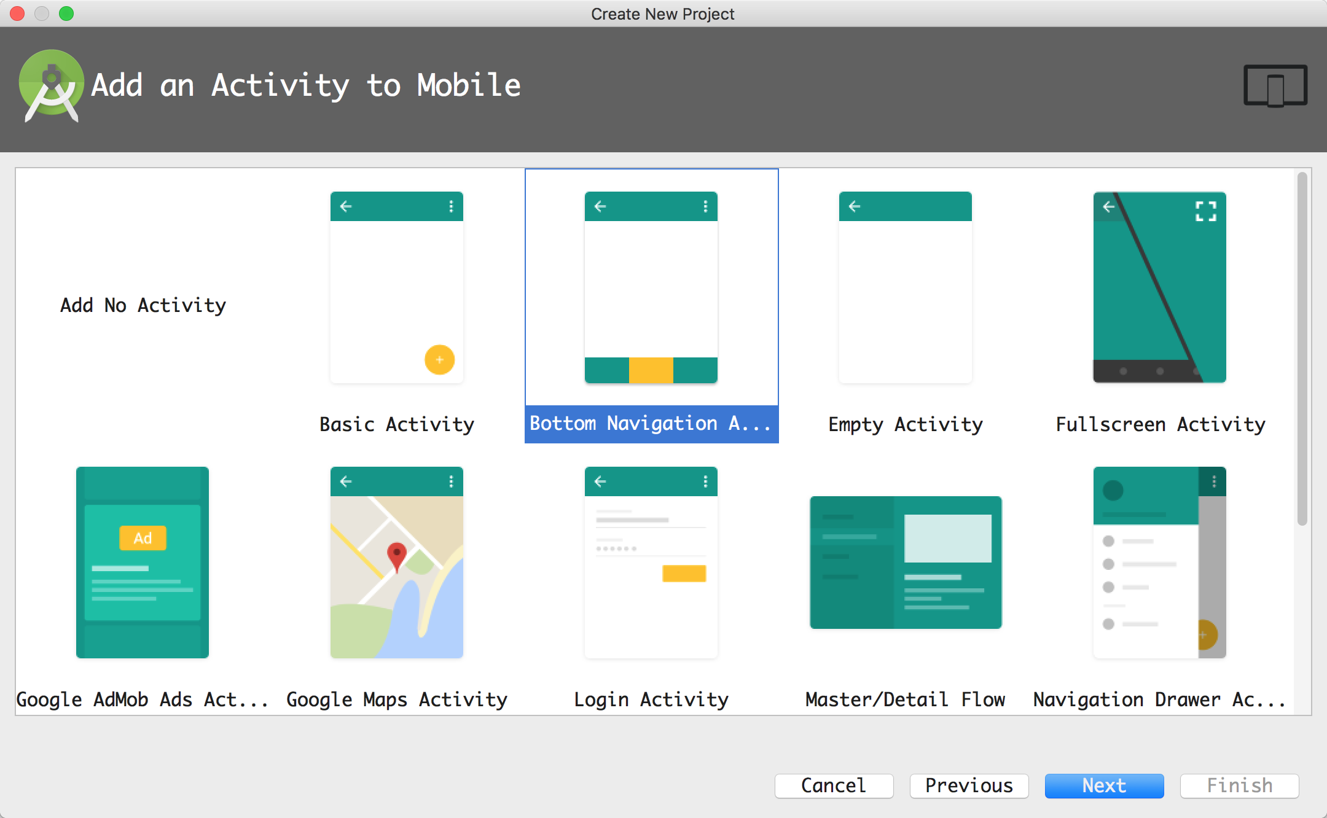Viewport: 1327px width, 818px height.
Task: Choose the Google Maps Activity thumbnail
Action: click(397, 563)
